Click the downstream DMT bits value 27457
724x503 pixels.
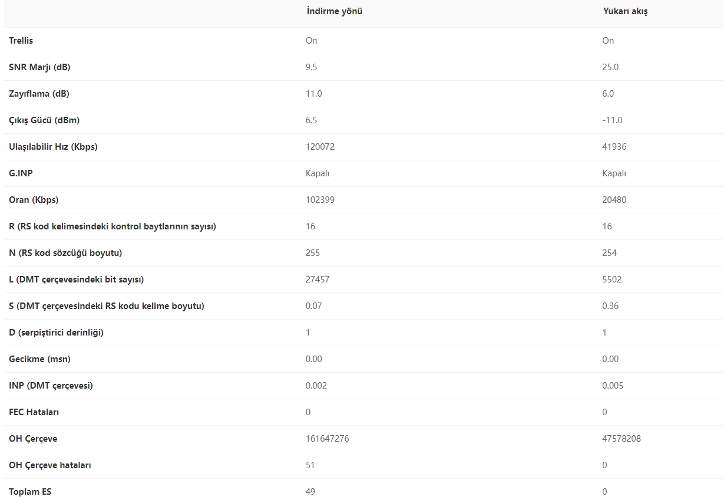[318, 280]
